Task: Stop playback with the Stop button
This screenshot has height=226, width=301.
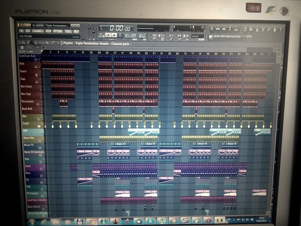Action: tap(114, 35)
